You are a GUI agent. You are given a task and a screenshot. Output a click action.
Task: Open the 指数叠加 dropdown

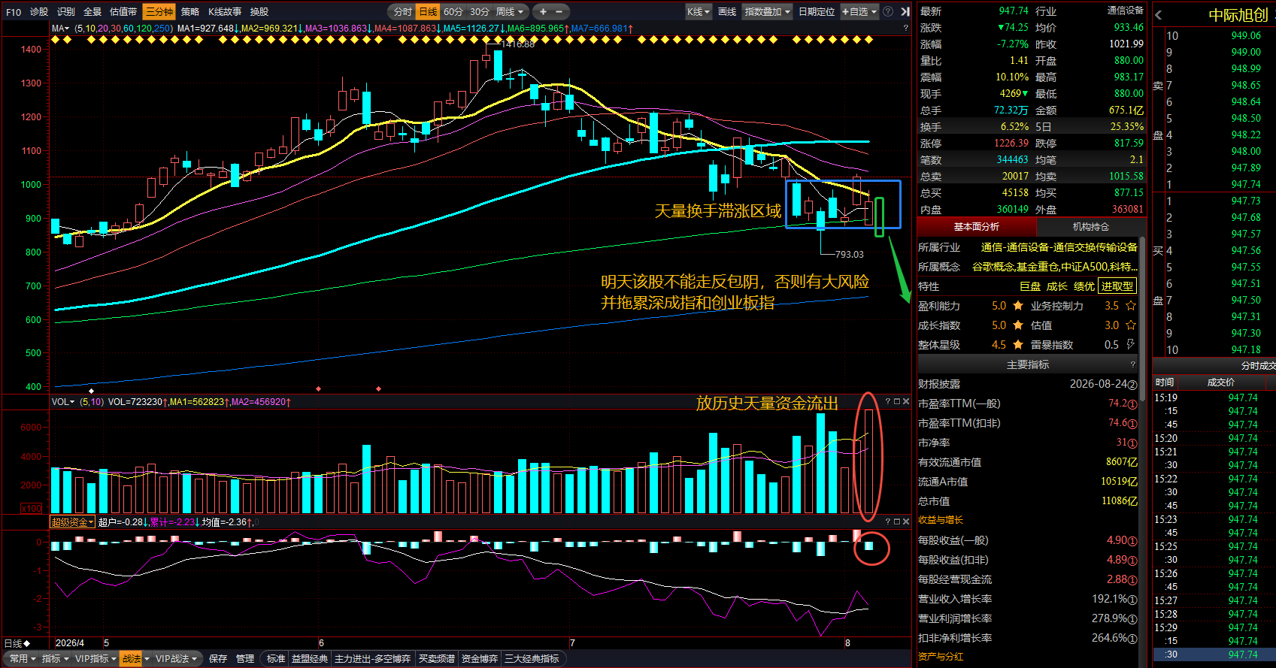[x=767, y=11]
